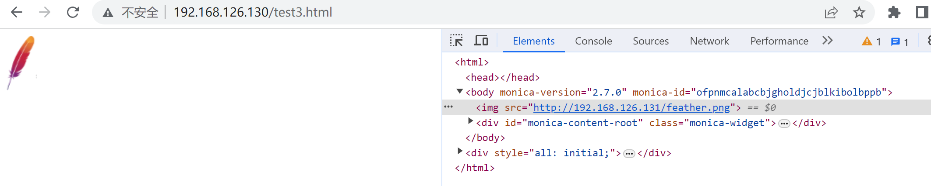This screenshot has width=931, height=186.
Task: Toggle the browser side panel
Action: click(x=922, y=13)
